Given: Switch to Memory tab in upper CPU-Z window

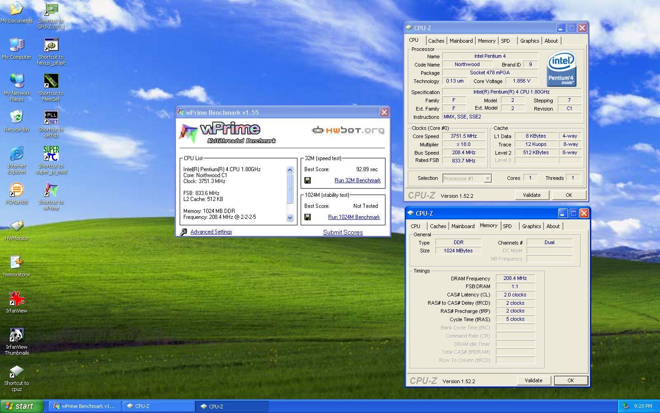Looking at the screenshot, I should click(487, 41).
